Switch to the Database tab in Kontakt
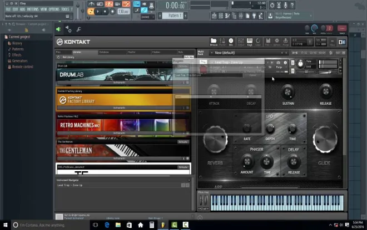This screenshot has width=367, height=230. coord(112,52)
